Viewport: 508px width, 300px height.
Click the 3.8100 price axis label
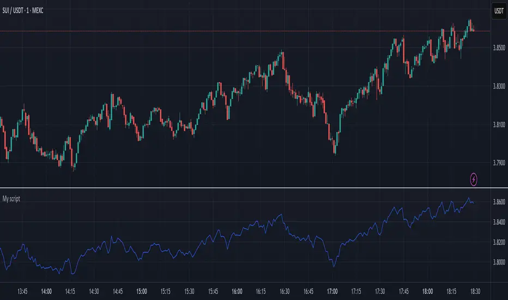click(499, 124)
